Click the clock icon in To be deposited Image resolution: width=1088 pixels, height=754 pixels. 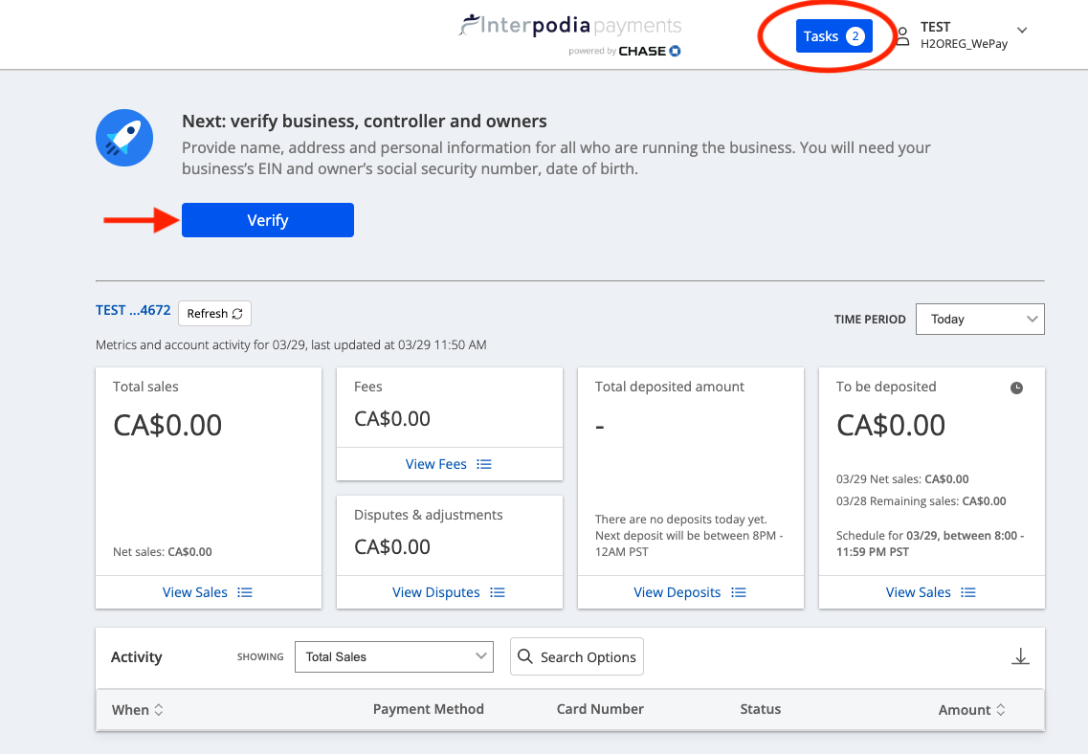pos(1016,388)
